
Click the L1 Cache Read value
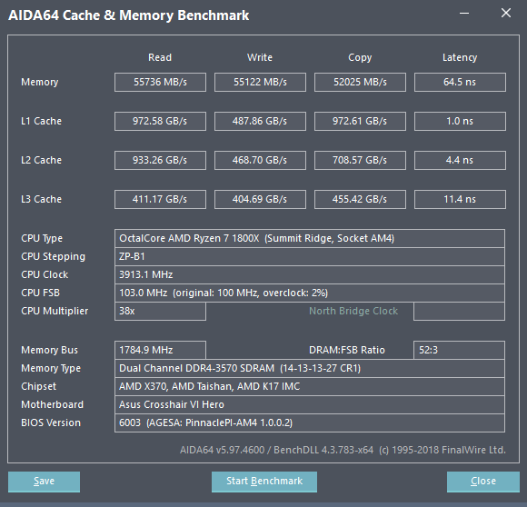pos(160,121)
